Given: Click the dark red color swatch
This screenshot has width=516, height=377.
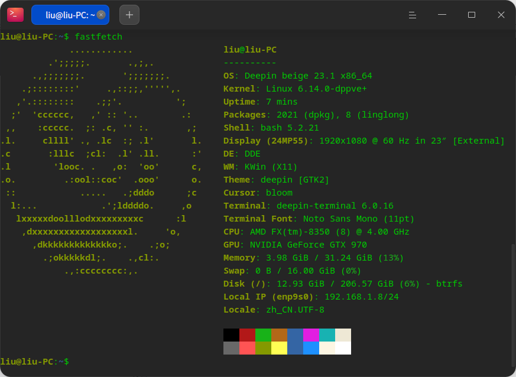Looking at the screenshot, I should click(x=247, y=335).
